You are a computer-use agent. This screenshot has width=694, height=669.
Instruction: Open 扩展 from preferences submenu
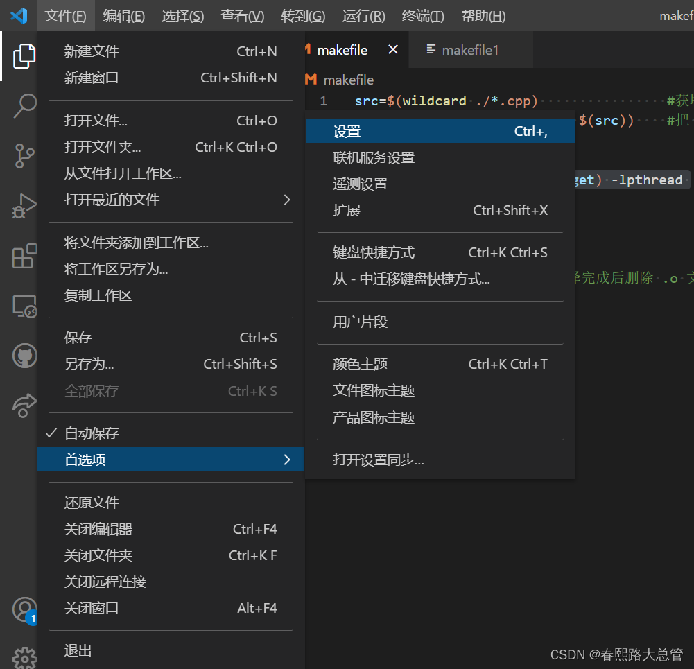pyautogui.click(x=440, y=210)
